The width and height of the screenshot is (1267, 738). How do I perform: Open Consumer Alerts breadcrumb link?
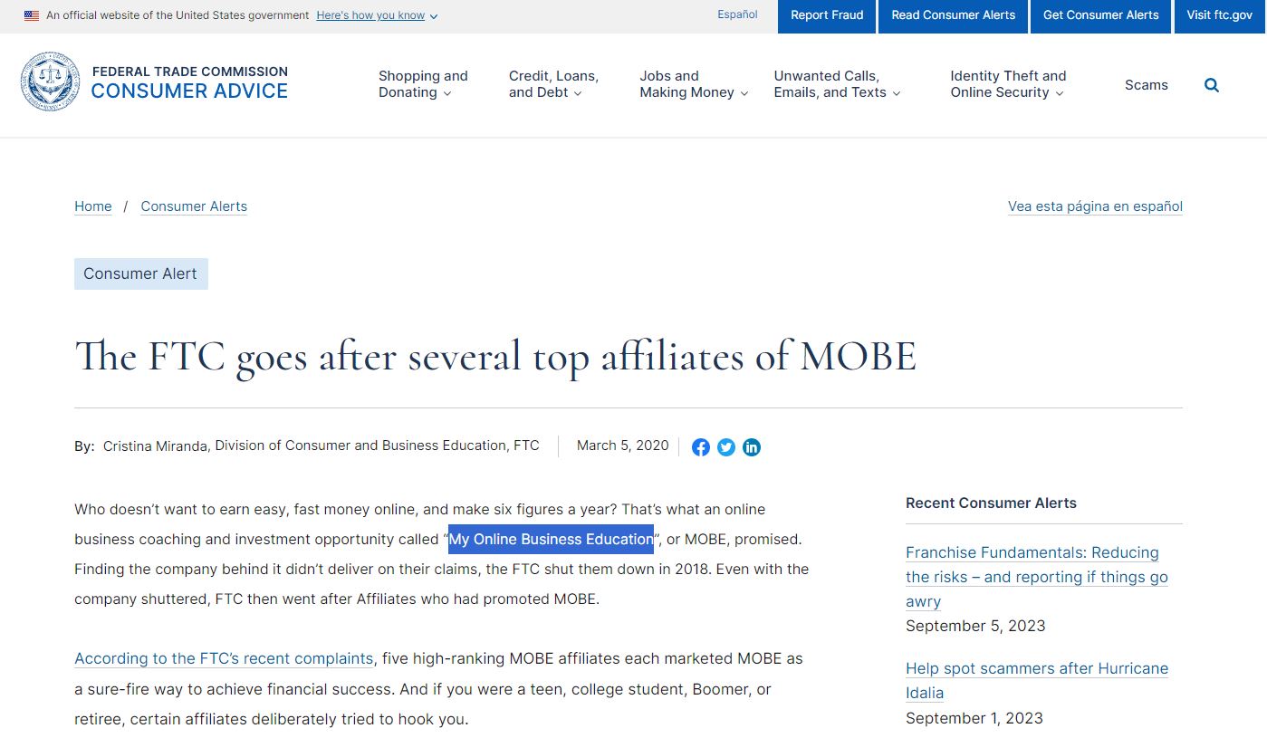tap(194, 206)
